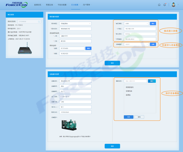Click the software version text 2.0.1
183x152 pixels.
pyautogui.click(x=19, y=29)
